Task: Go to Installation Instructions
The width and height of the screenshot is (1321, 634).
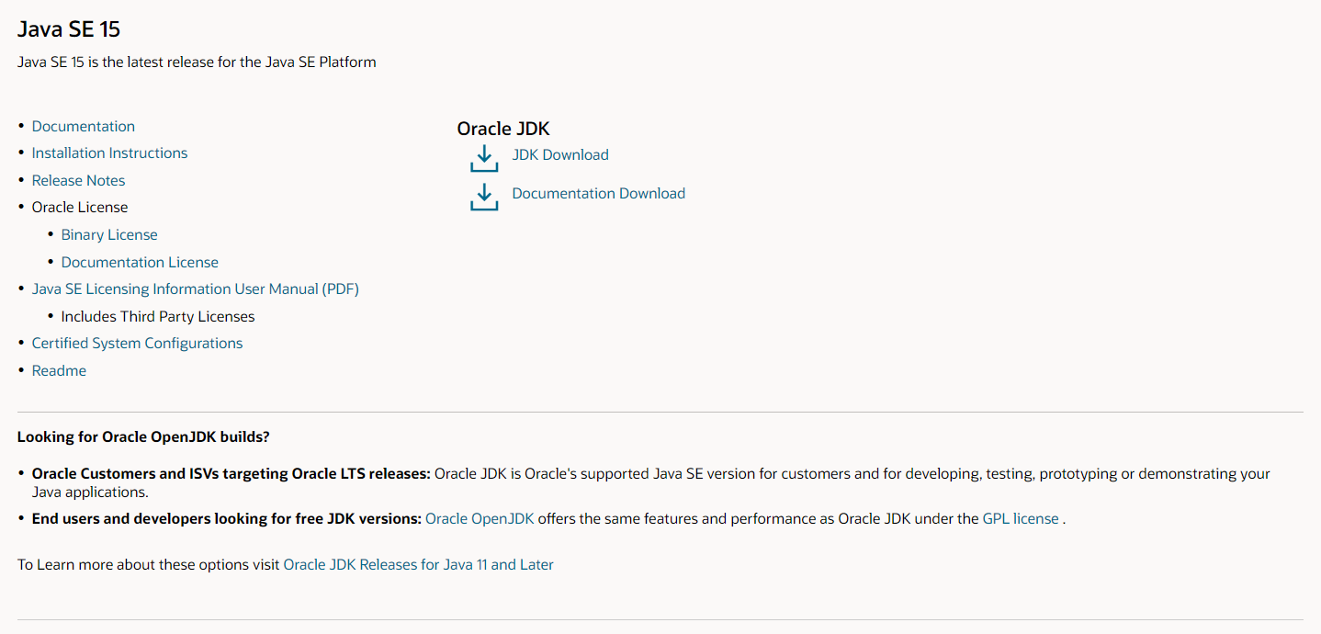Action: (109, 153)
